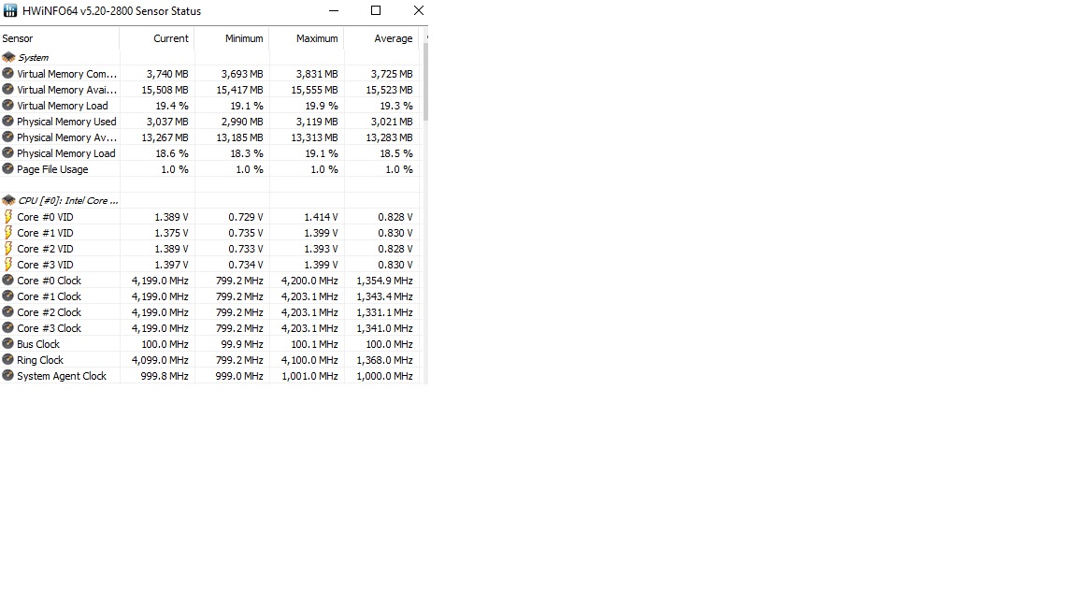Click Core #0 VID maximum 1.414 V

(321, 217)
